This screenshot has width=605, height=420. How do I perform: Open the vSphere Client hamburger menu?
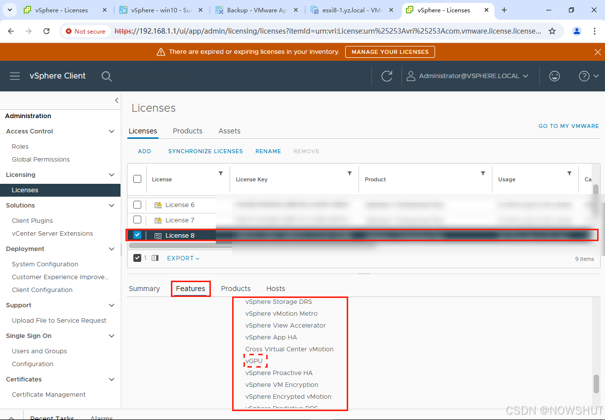15,76
